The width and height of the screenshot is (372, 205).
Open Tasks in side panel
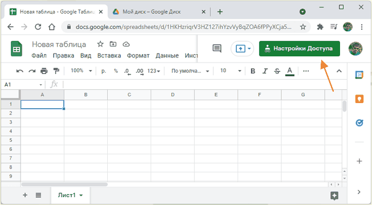coord(359,123)
